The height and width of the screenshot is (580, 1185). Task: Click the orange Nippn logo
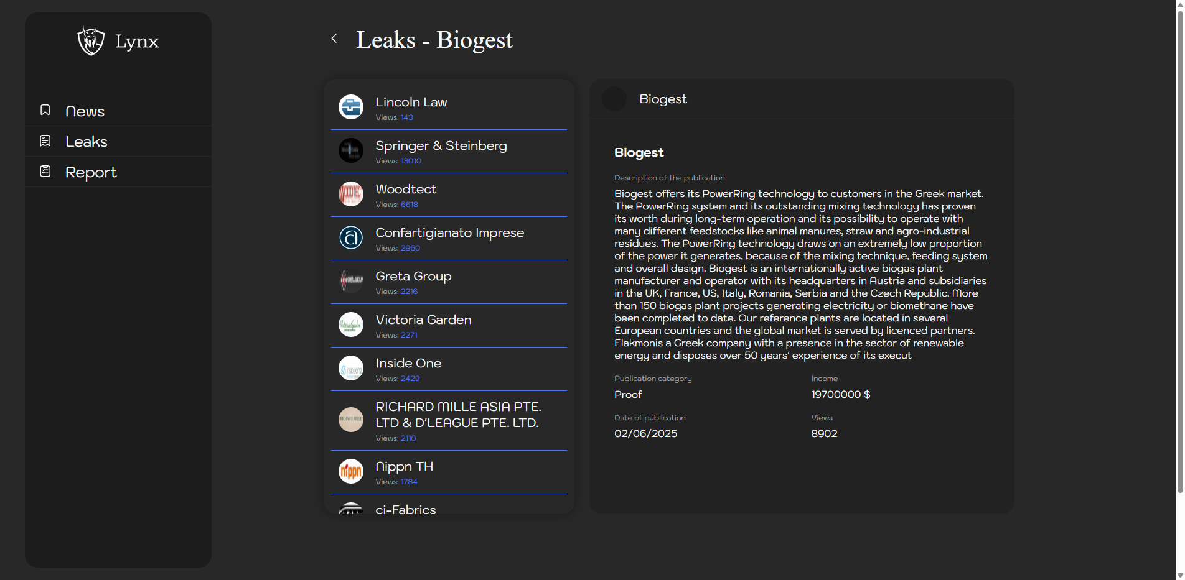coord(351,471)
